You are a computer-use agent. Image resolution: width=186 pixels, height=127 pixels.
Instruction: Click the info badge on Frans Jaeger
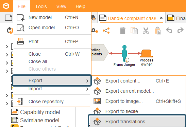[x=127, y=60]
